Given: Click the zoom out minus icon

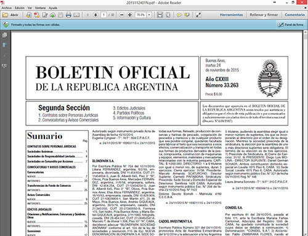Looking at the screenshot, I should pos(122,15).
